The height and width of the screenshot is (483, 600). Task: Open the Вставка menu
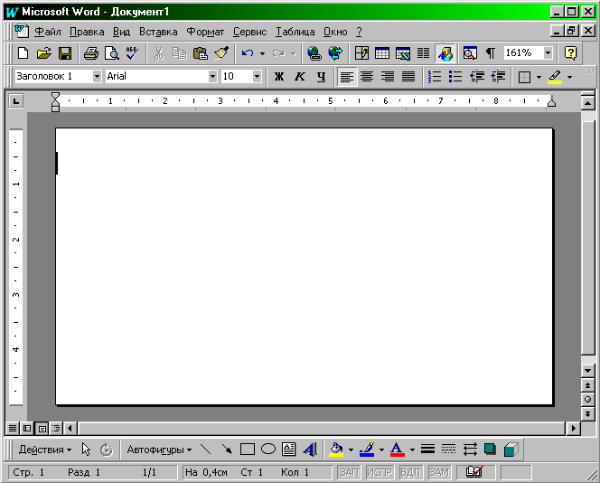point(158,32)
